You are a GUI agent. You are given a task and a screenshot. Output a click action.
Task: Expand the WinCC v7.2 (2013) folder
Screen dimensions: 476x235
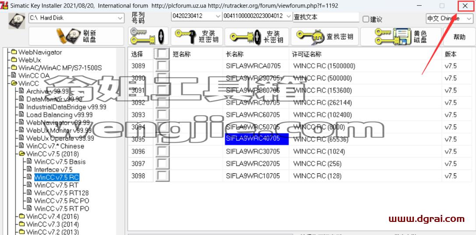[x=21, y=232]
